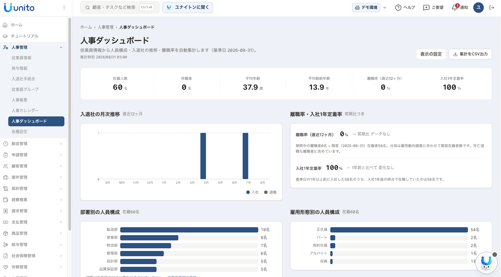Click the 人事管理 breadcrumb link
This screenshot has width=501, height=277.
point(106,27)
